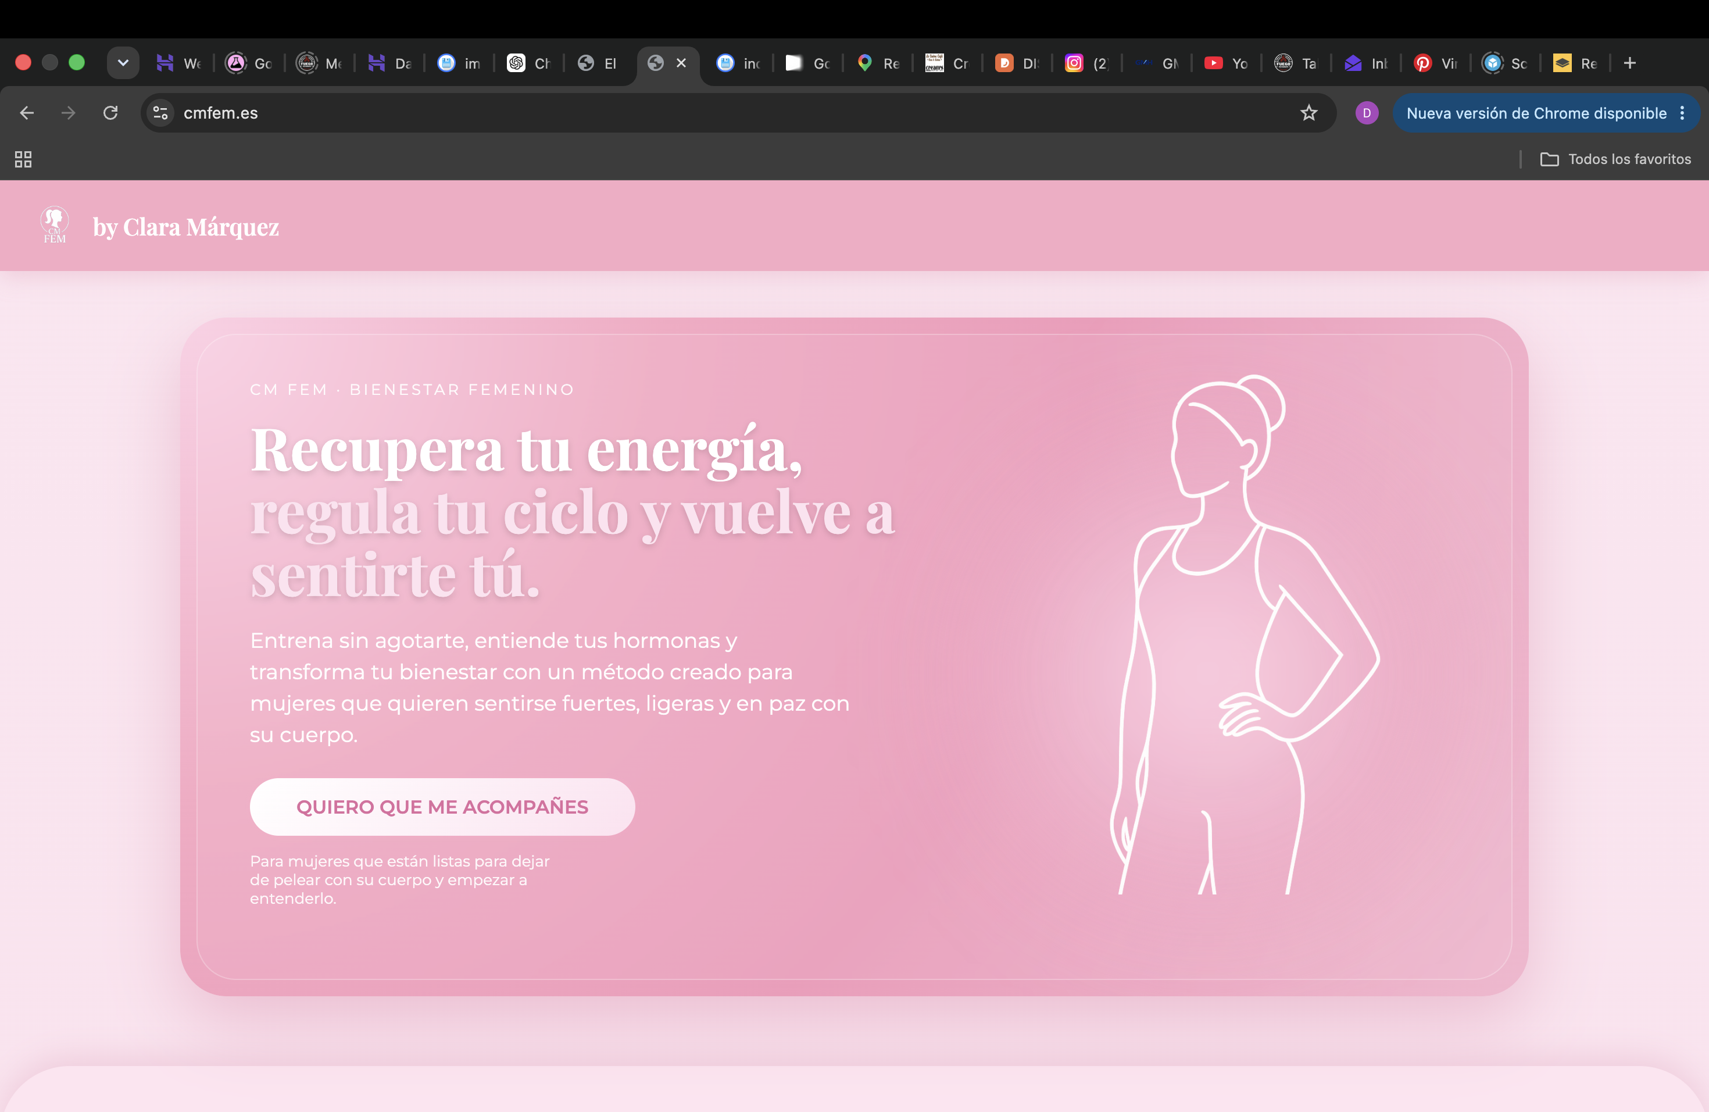This screenshot has height=1112, width=1709.
Task: Click the woman line-art illustration
Action: (x=1246, y=635)
